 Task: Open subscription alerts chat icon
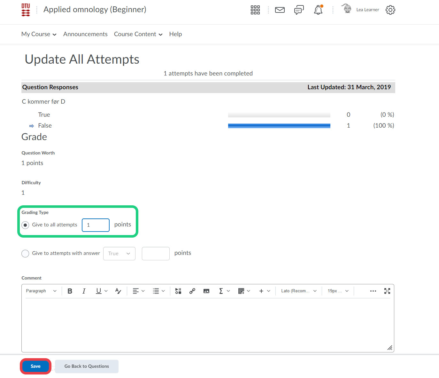(299, 10)
